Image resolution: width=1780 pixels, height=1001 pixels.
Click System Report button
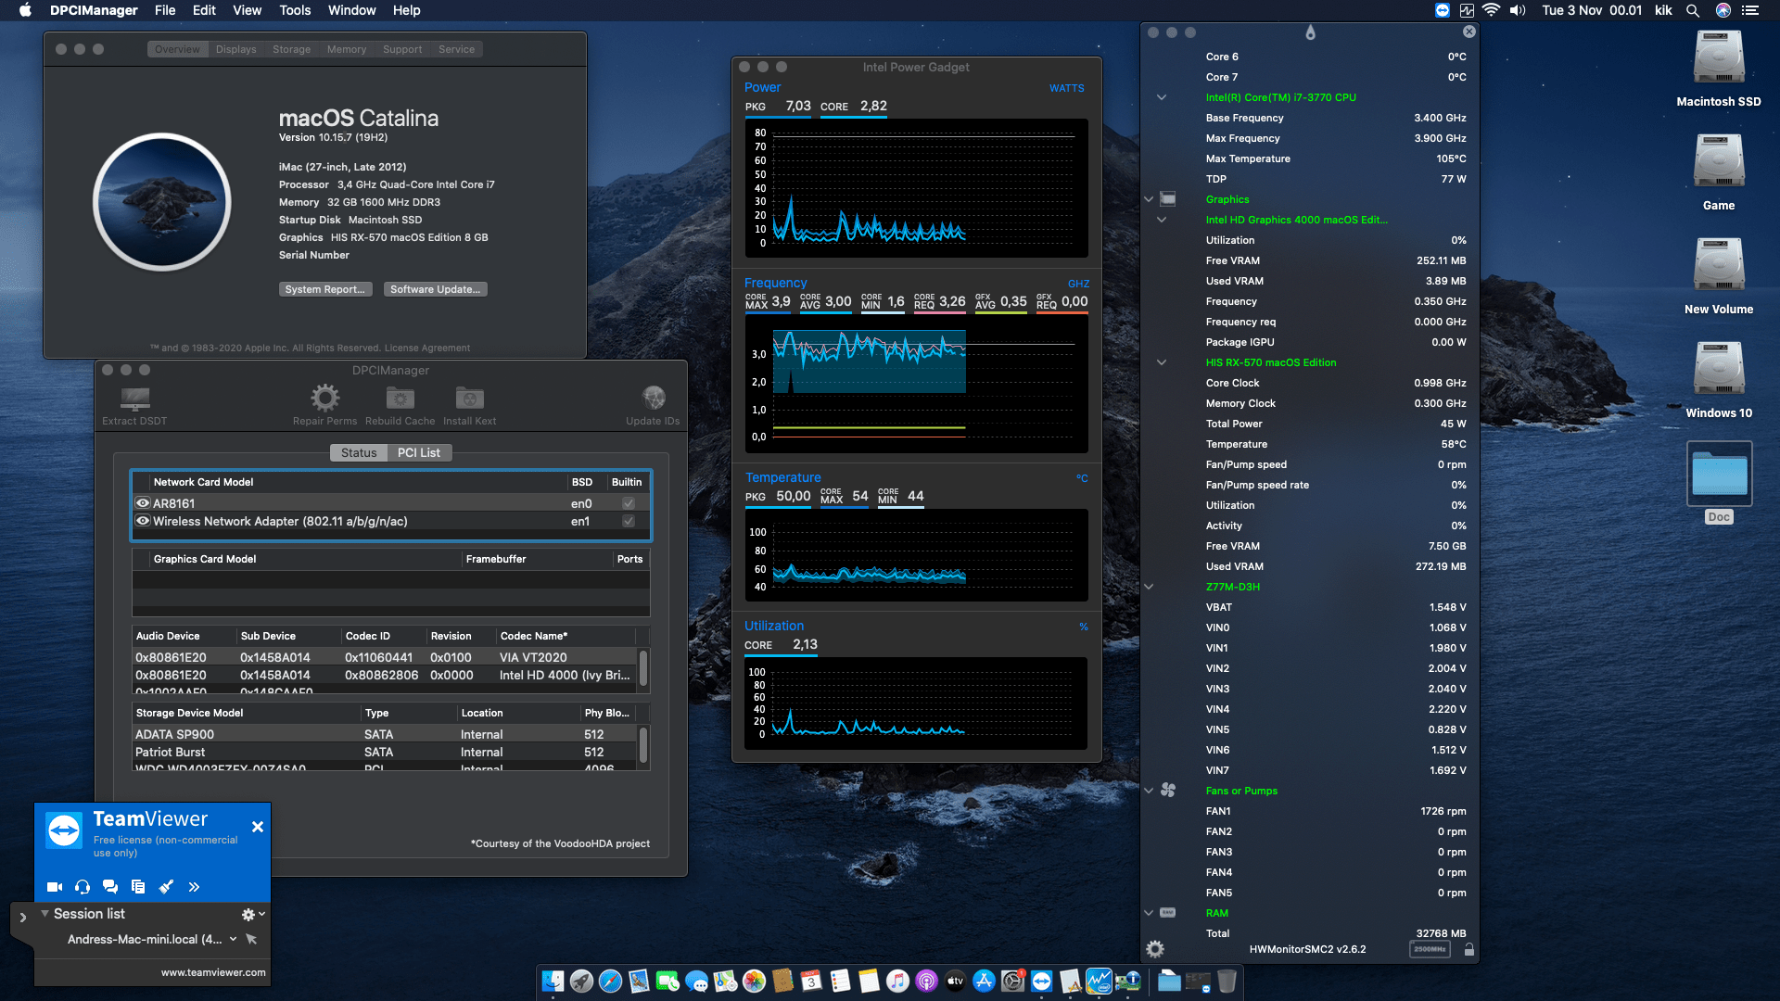coord(325,289)
